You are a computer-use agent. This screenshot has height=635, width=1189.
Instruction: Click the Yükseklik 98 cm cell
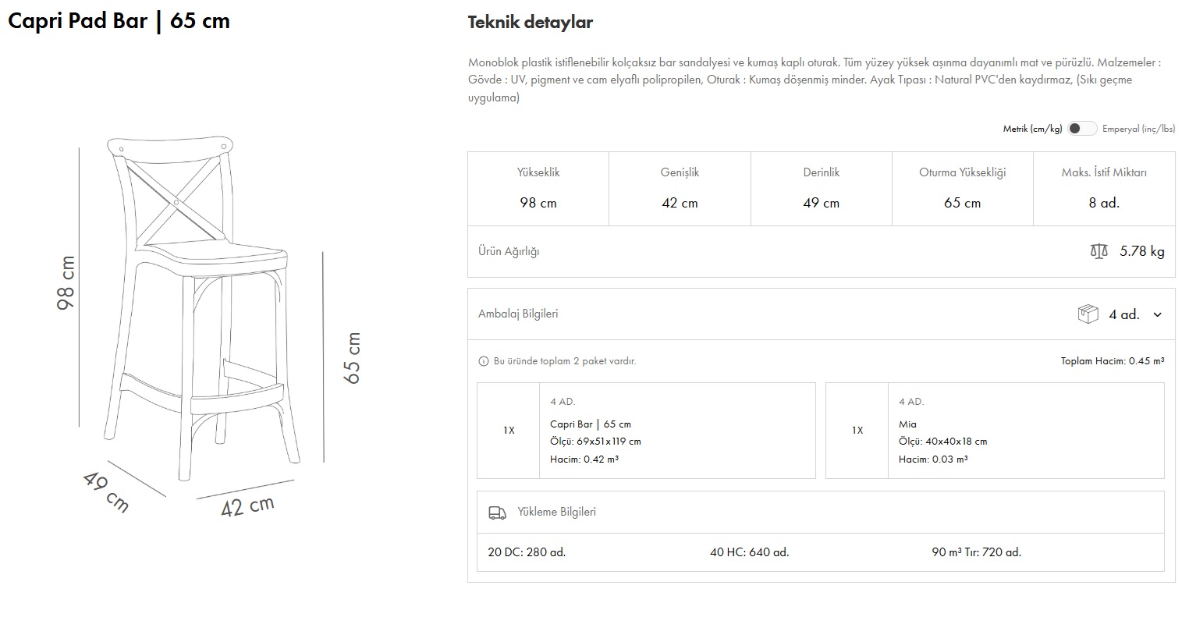[538, 188]
